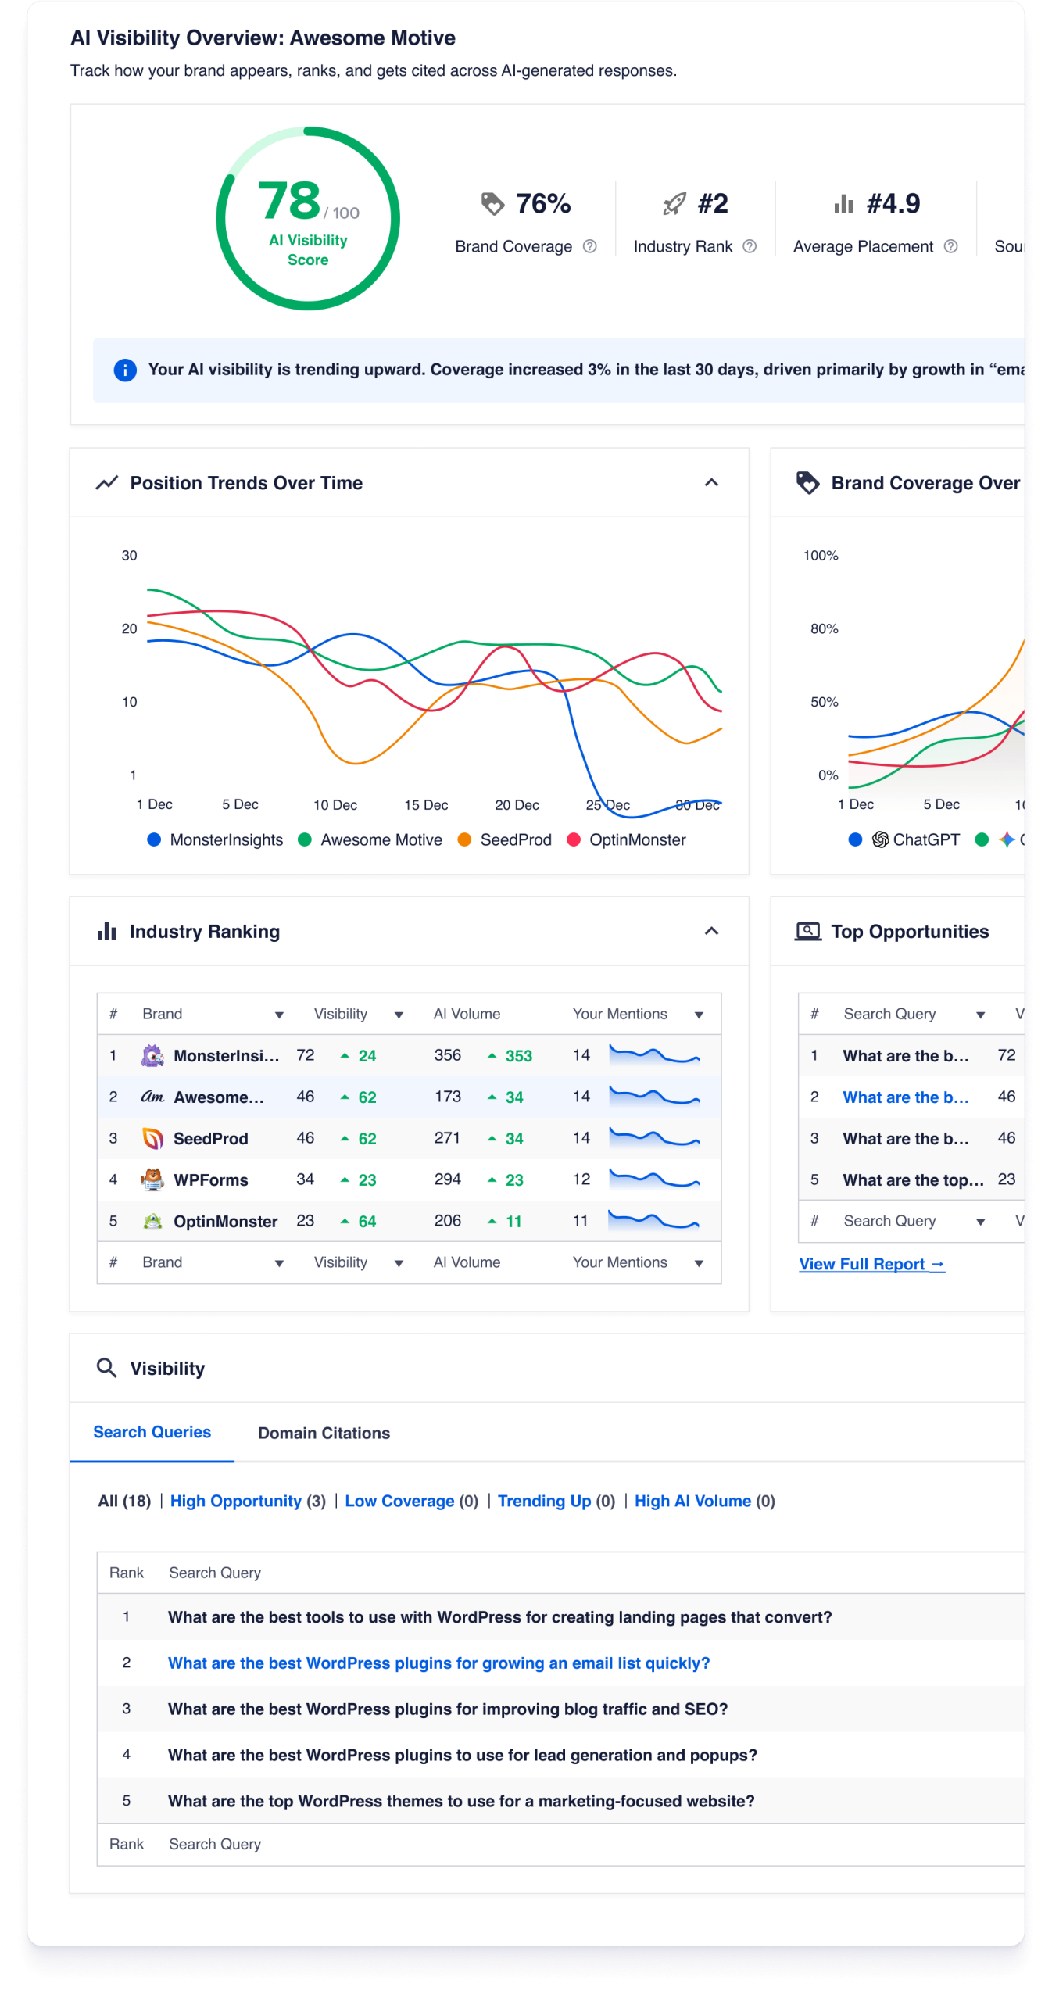Image resolution: width=1052 pixels, height=2001 pixels.
Task: Toggle OptinMonster series in chart legend
Action: point(626,839)
